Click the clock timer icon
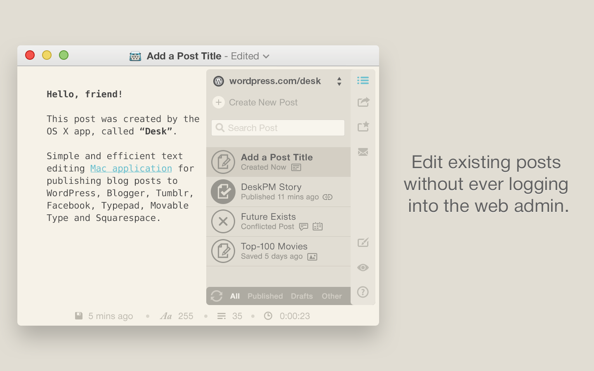Screen dimensions: 594x371 pyautogui.click(x=268, y=316)
